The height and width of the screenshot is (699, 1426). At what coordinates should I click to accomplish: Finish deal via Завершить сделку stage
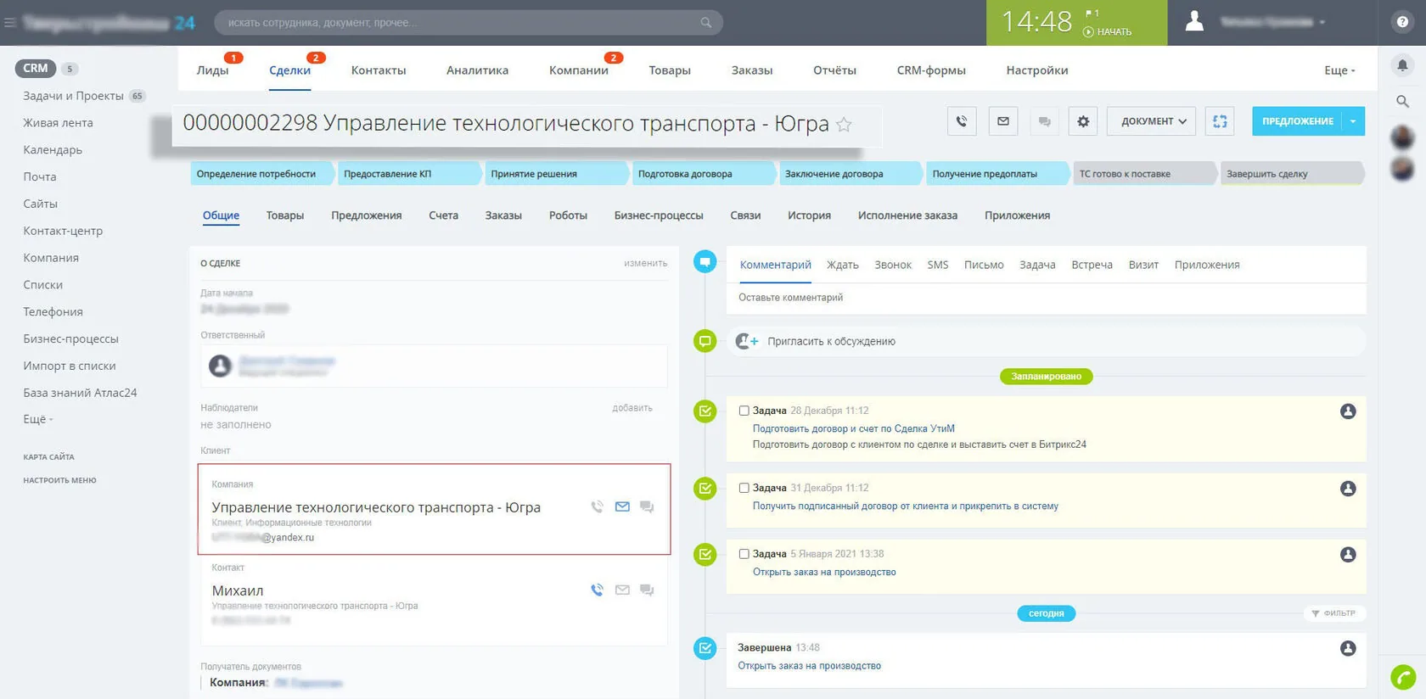tap(1291, 174)
